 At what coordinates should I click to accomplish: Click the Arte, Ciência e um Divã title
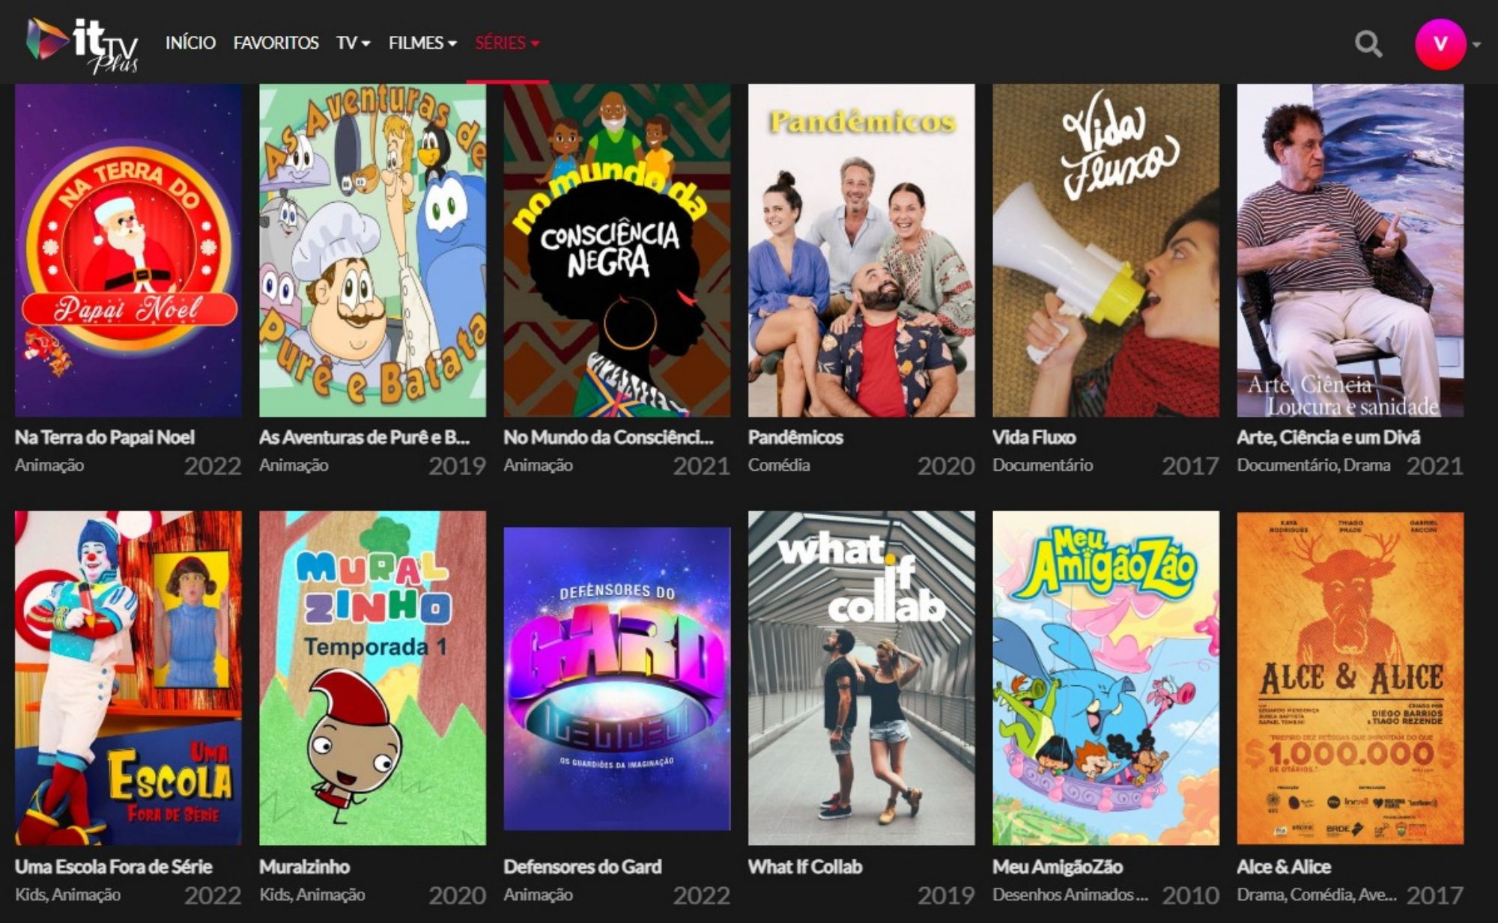[x=1329, y=437]
